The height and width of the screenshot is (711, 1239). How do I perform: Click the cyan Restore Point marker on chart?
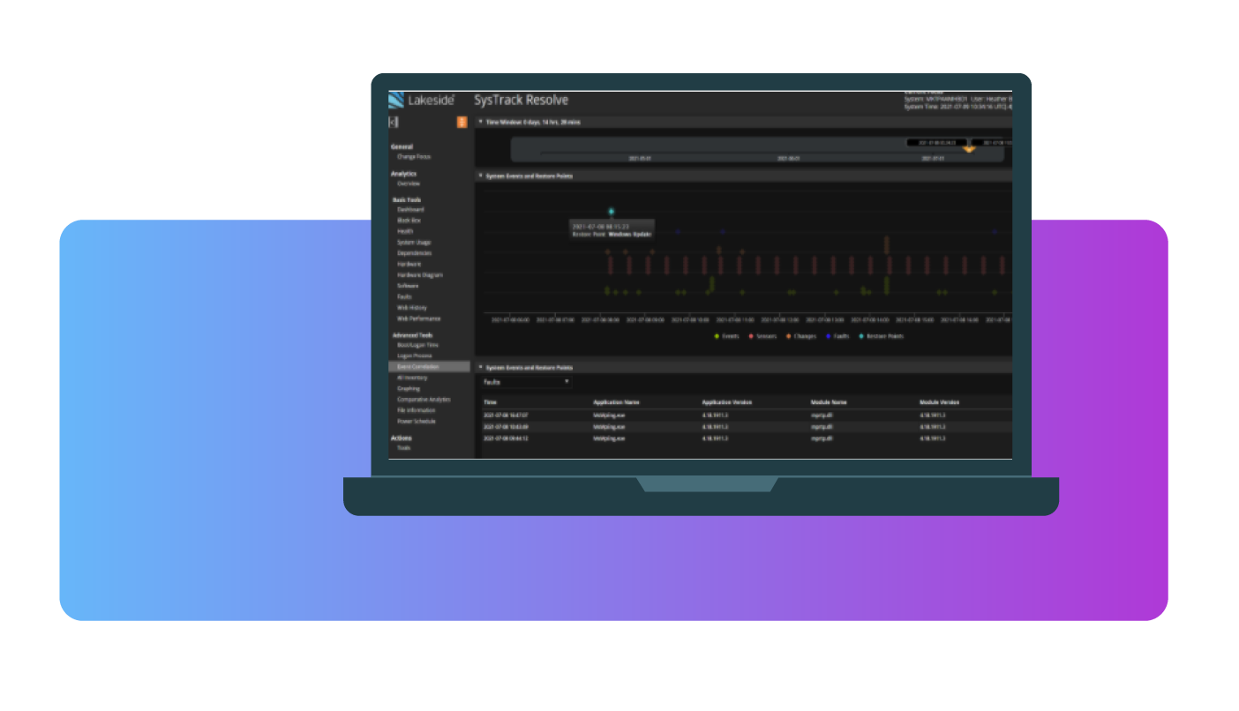tap(611, 212)
